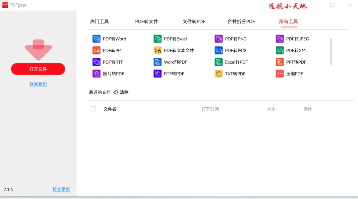This screenshot has height=199, width=358.
Task: Open the 合并拆分PDF tab
Action: tap(241, 22)
